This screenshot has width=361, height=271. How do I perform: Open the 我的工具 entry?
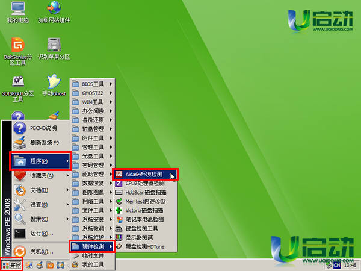(x=92, y=264)
